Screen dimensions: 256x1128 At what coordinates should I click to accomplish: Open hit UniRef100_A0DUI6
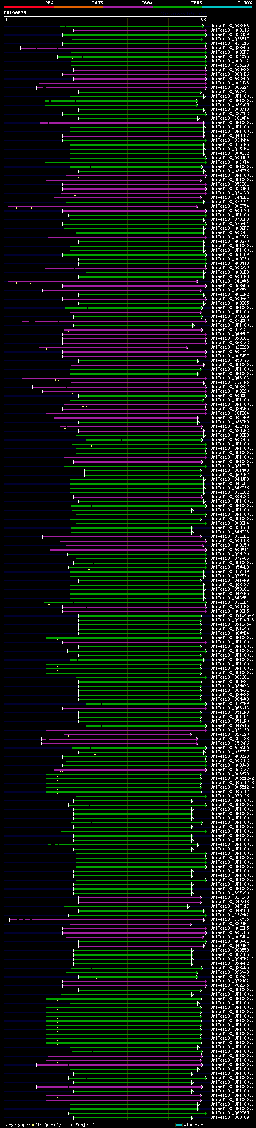click(230, 30)
